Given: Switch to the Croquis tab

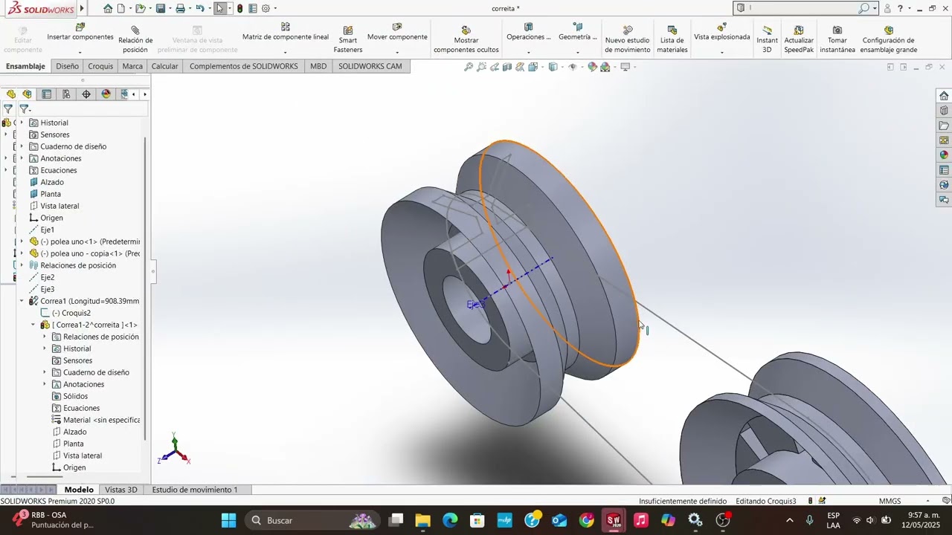Looking at the screenshot, I should pos(100,66).
